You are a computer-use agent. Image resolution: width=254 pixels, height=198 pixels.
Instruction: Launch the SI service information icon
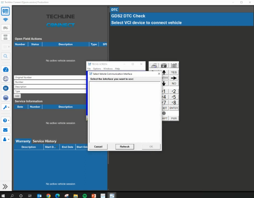5,88
